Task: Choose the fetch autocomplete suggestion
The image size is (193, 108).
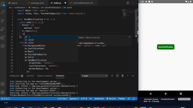Action: [x=51, y=57]
